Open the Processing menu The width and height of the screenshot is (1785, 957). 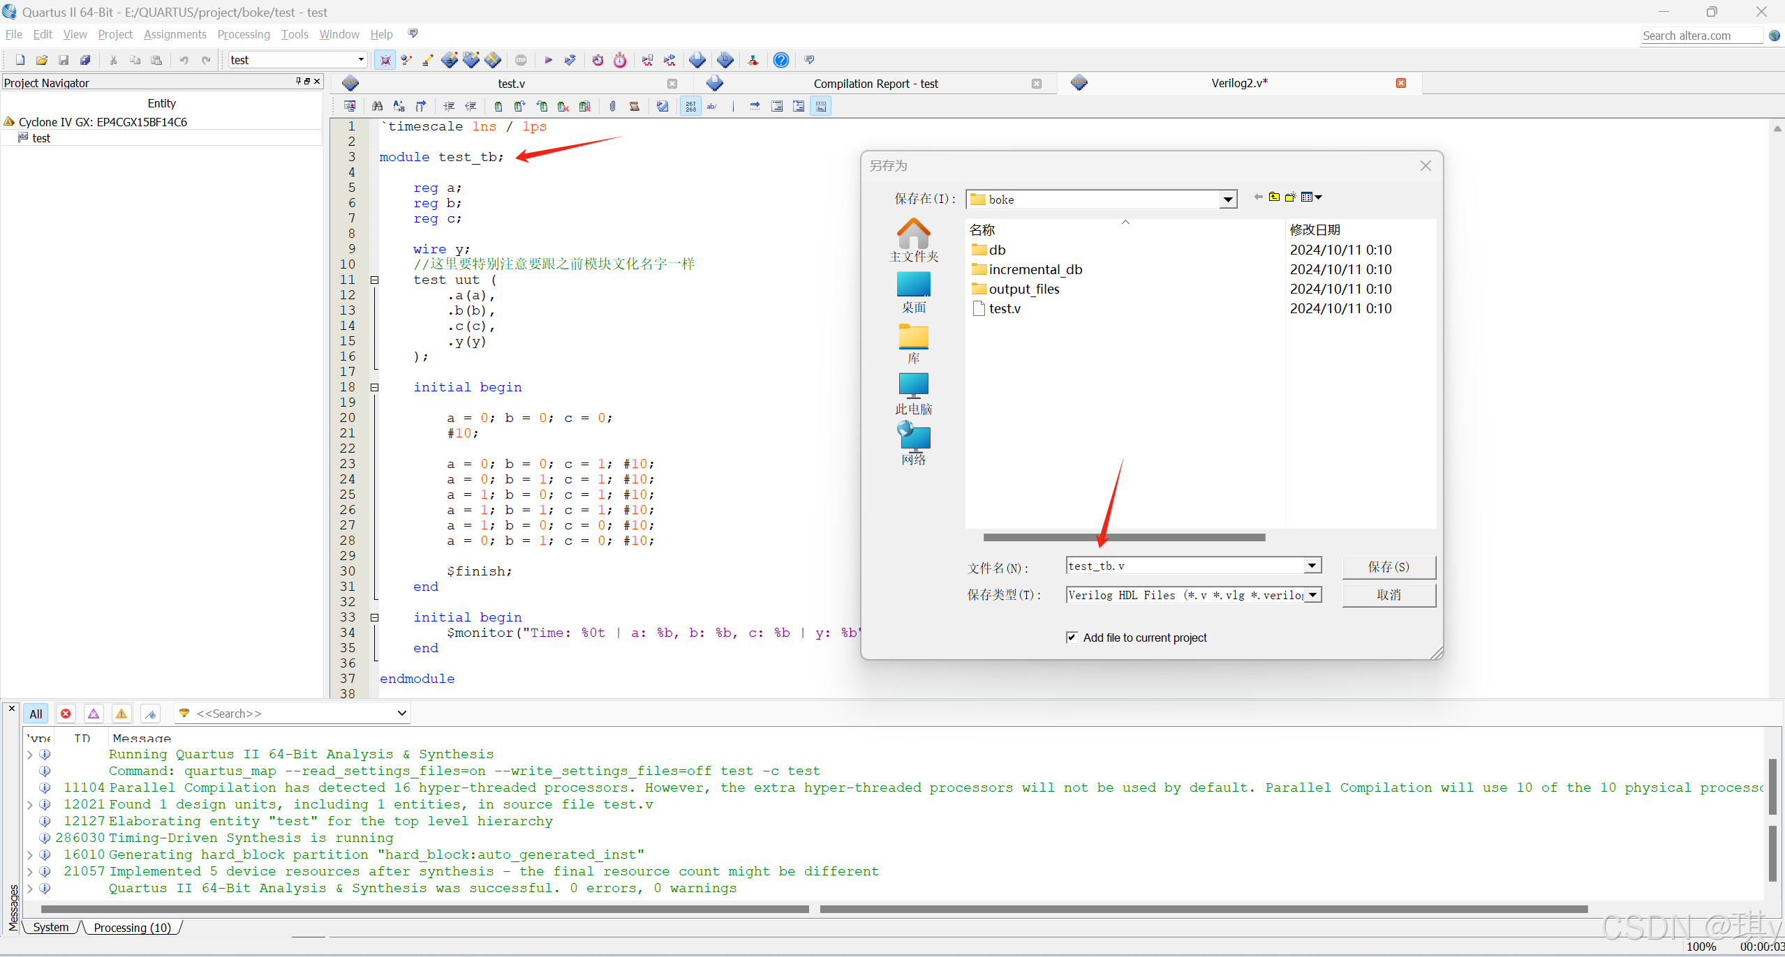click(243, 34)
